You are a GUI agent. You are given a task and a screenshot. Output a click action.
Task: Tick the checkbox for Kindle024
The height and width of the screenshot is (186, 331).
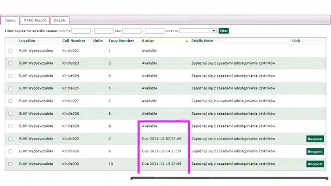10,76
